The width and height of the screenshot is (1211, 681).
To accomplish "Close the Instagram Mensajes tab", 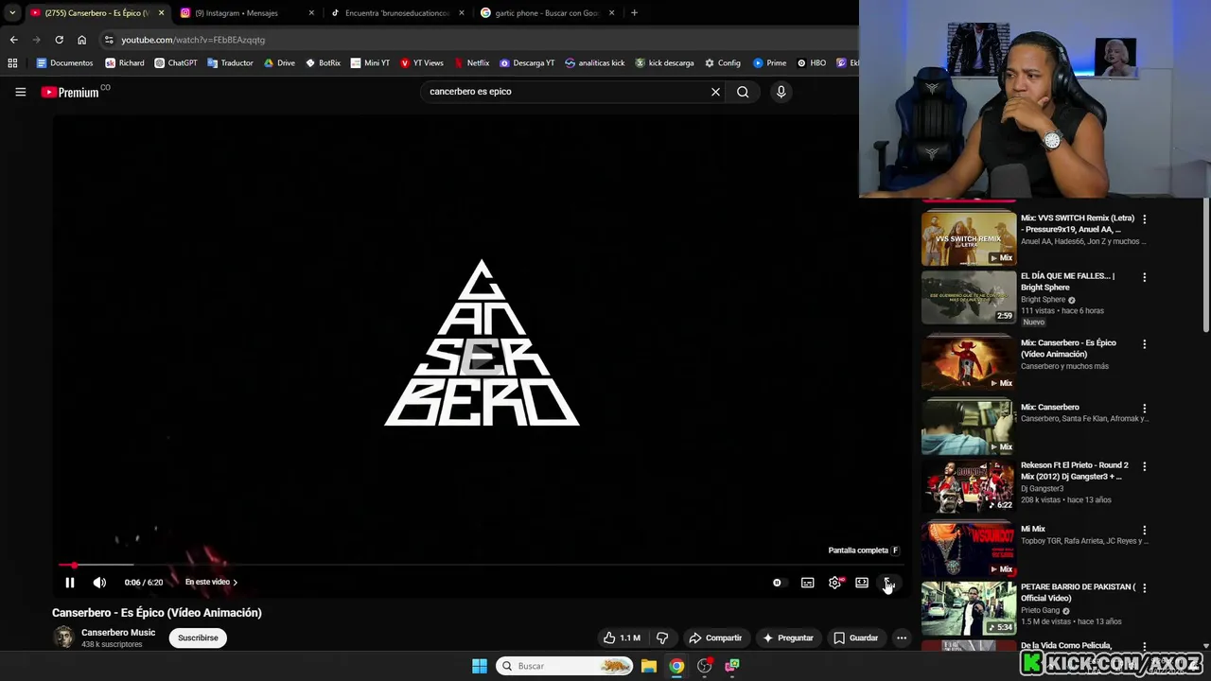I will click(x=311, y=13).
